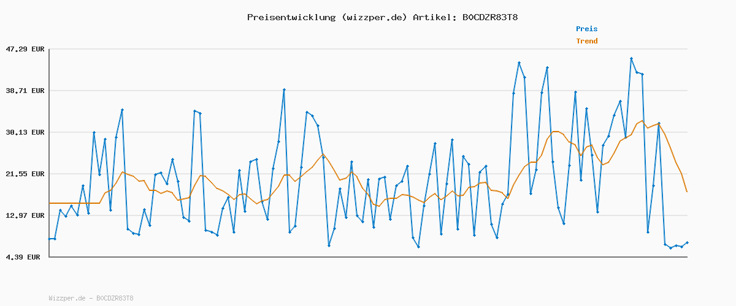Click the blue "Preis" legend label
The width and height of the screenshot is (736, 306).
[x=586, y=29]
